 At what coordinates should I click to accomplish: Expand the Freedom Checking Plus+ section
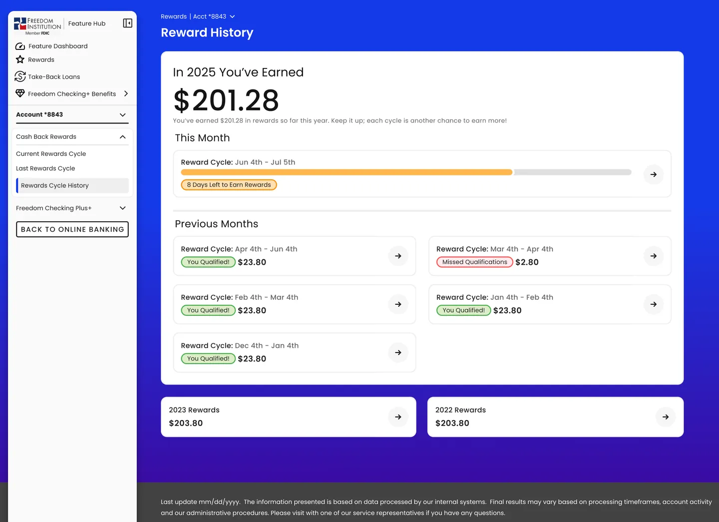122,208
